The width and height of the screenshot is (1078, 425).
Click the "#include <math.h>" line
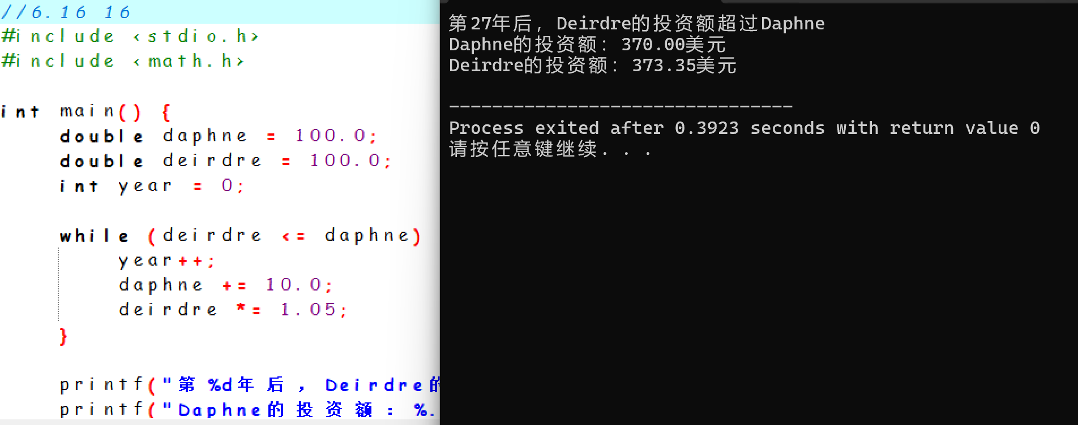(x=123, y=61)
